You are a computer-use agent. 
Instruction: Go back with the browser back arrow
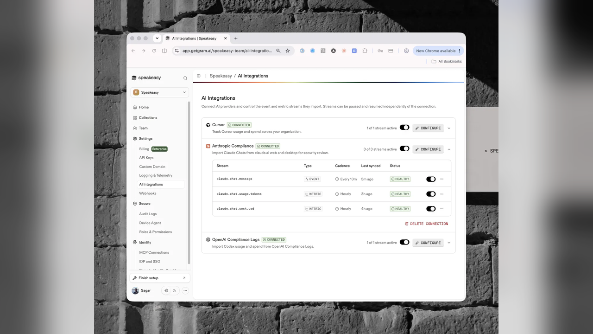133,51
